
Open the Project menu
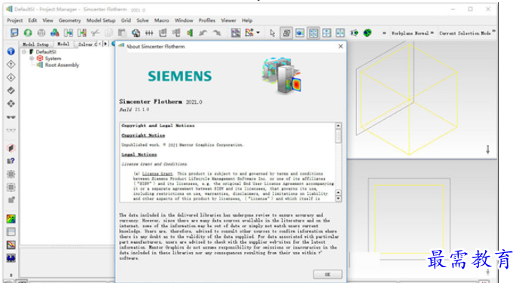pos(15,20)
